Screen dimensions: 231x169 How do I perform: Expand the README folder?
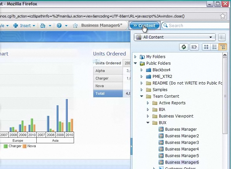point(141,83)
